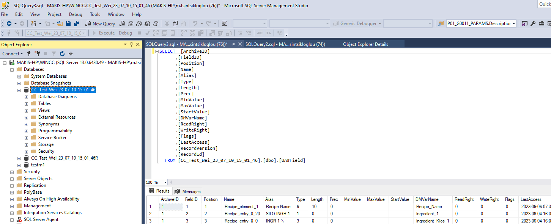Screen dimensions: 551x224
Task: Close the Object Explorer panel
Action: point(137,44)
